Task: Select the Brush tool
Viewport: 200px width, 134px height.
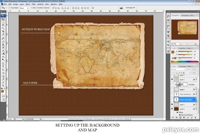Action: click(x=3, y=41)
